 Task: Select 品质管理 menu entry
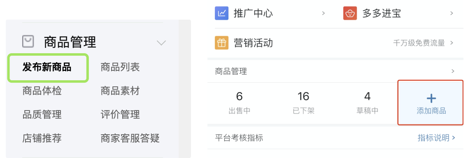[x=42, y=115]
